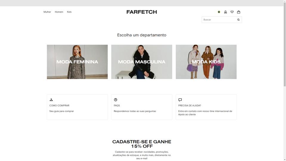Open the Moda Masculina department banner
The width and height of the screenshot is (286, 161).
(142, 62)
